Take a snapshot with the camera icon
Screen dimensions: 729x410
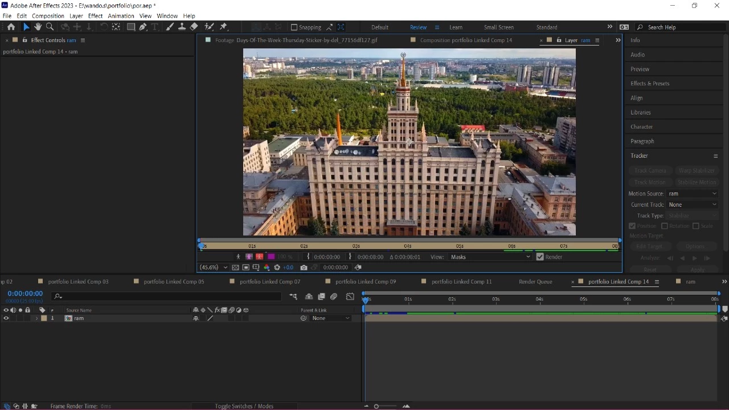[x=304, y=268]
